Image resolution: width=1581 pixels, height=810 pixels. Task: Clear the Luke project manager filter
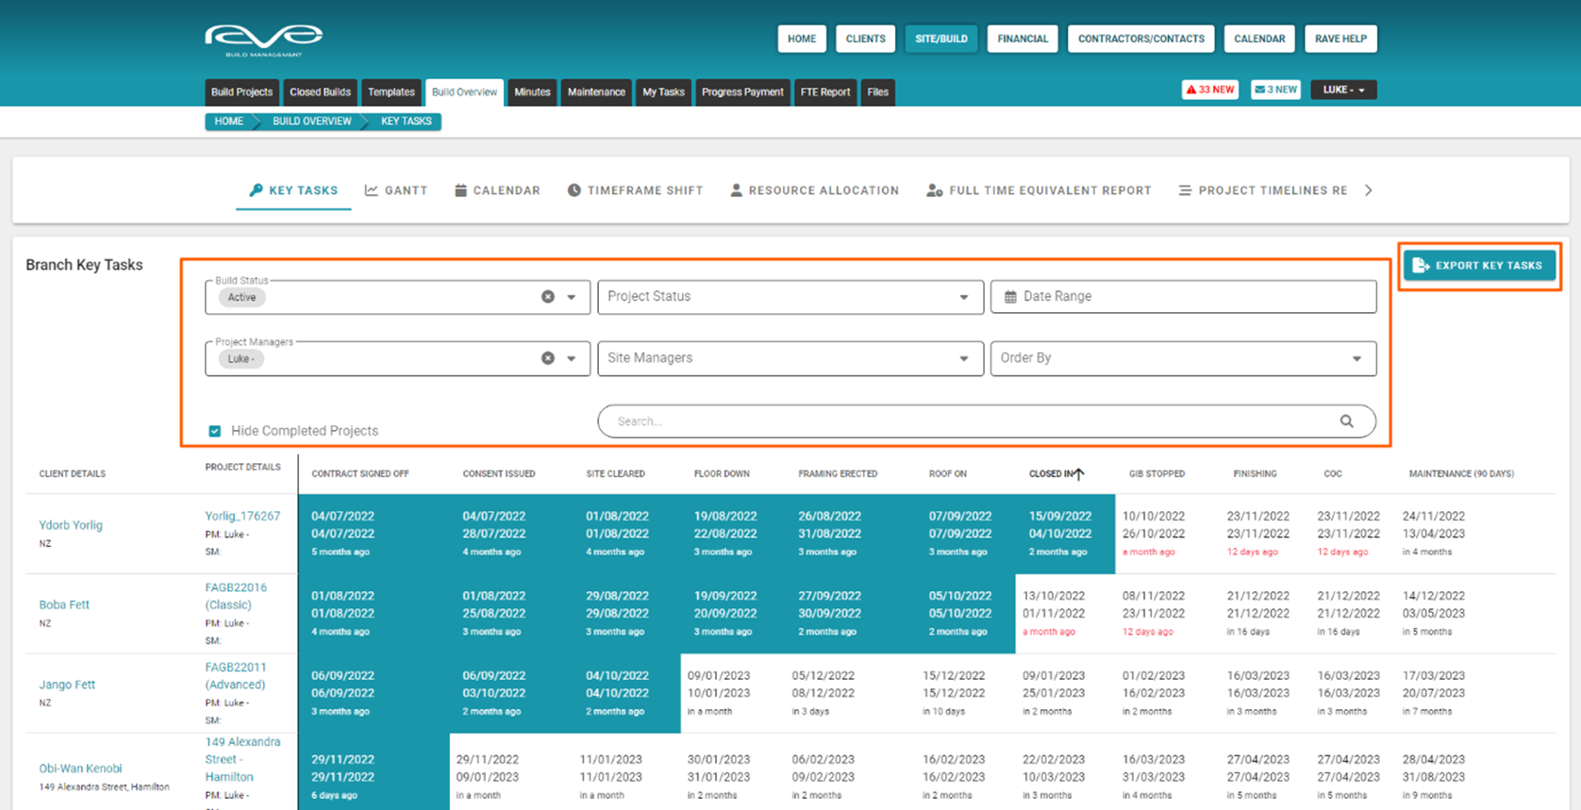[x=548, y=358]
